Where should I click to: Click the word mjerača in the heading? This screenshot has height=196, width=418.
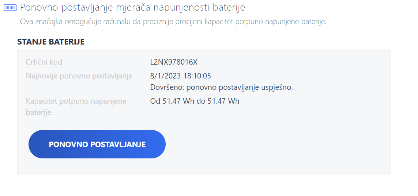[x=134, y=8]
